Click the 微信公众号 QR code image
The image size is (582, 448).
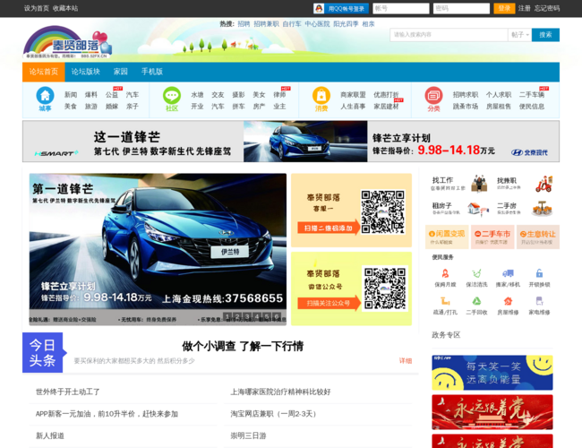384,289
